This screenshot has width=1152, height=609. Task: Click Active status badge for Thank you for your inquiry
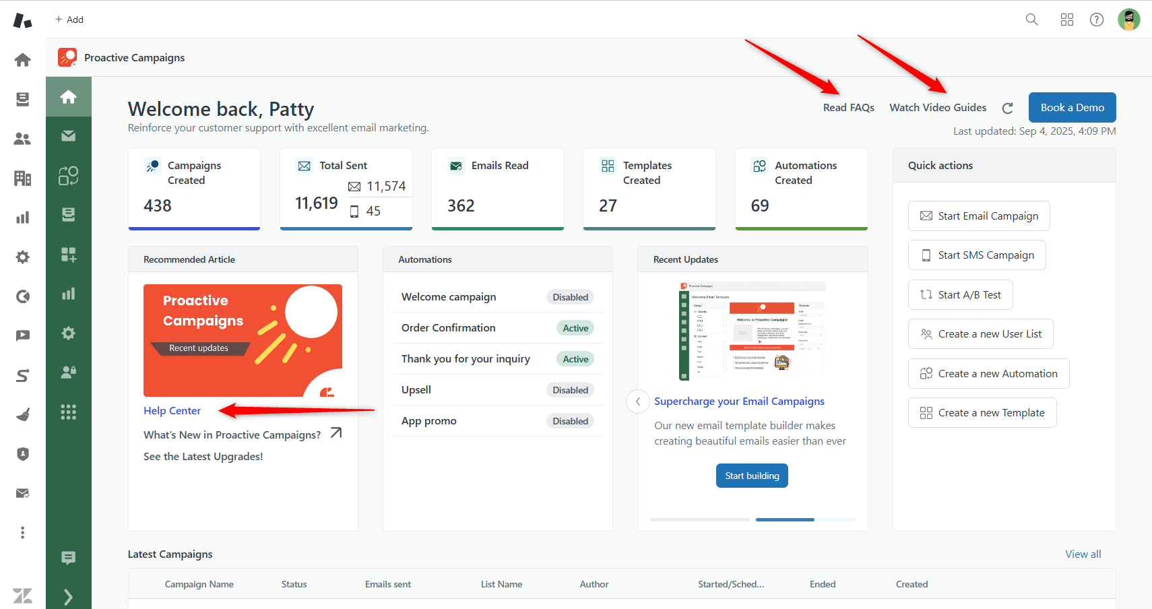575,359
